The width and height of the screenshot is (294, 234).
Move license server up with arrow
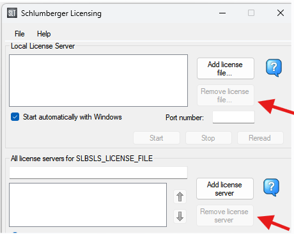click(180, 196)
